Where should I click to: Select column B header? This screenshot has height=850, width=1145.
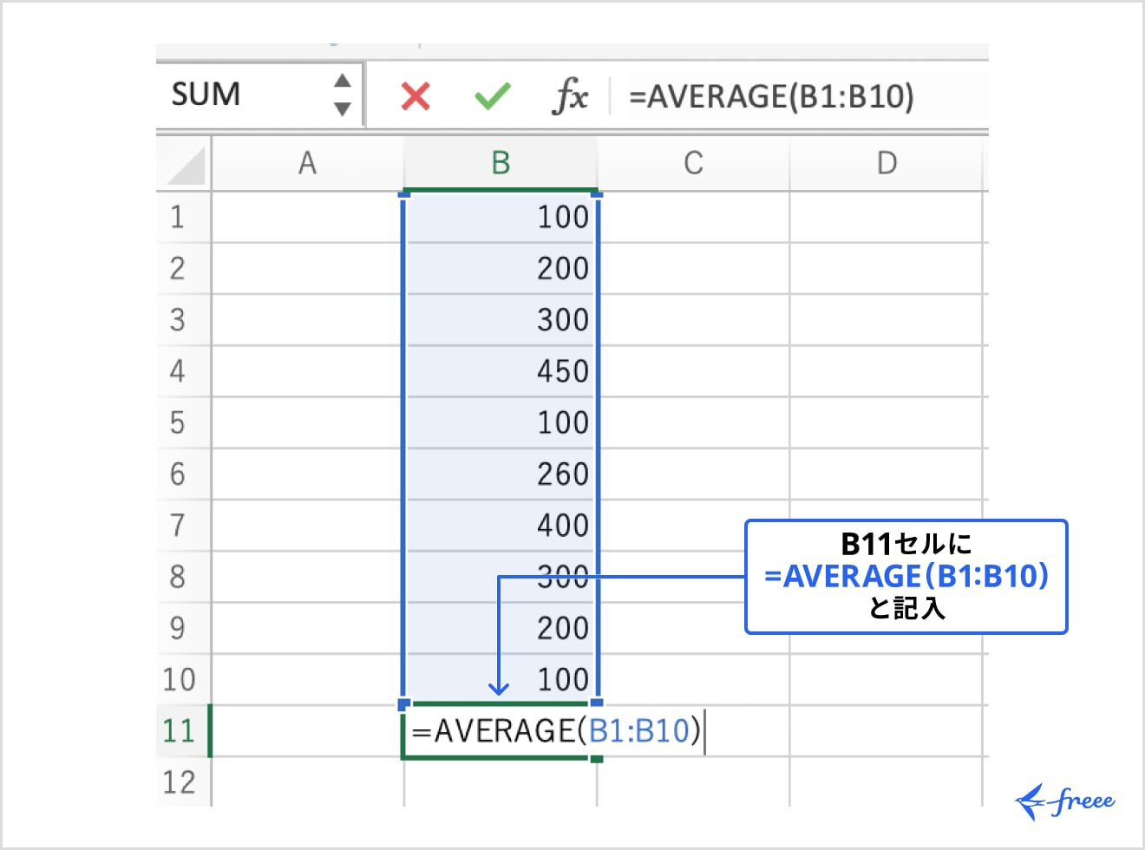pos(501,163)
